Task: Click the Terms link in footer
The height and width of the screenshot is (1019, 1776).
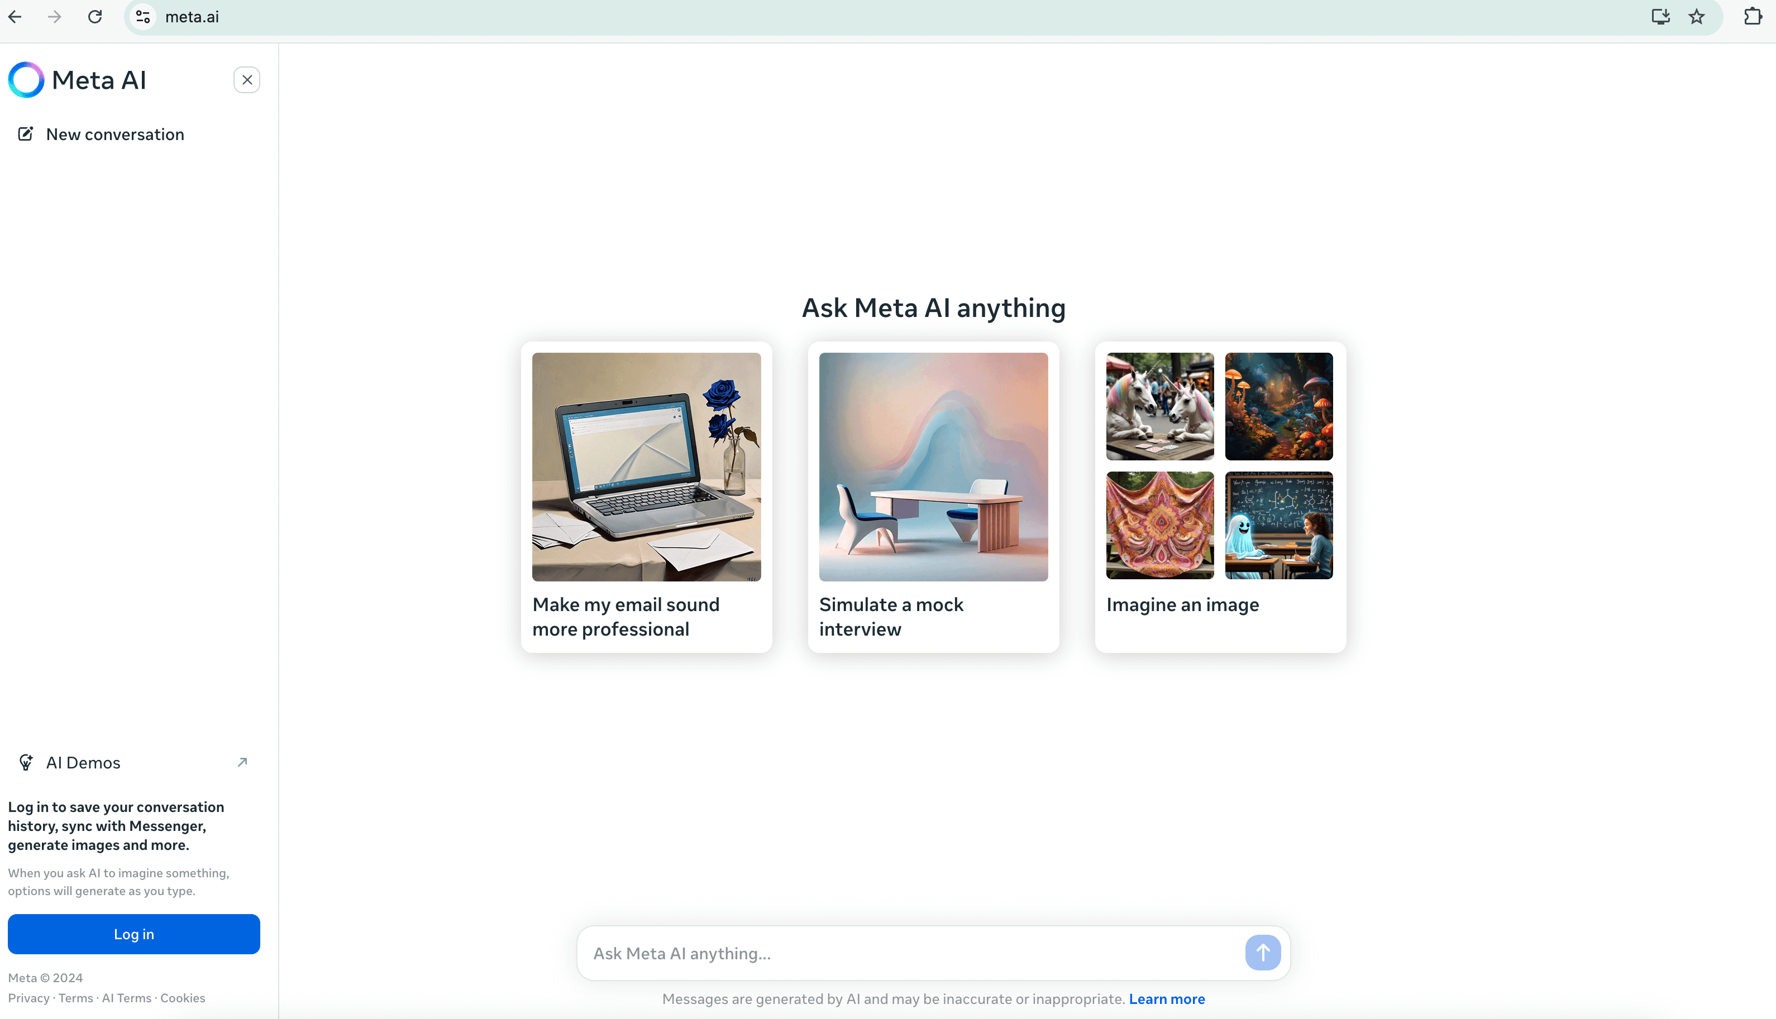Action: (x=75, y=998)
